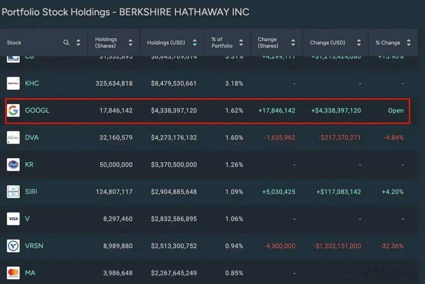Select MA shares value 3,986,648
Viewport: 425px width, 284px height.
coord(118,273)
